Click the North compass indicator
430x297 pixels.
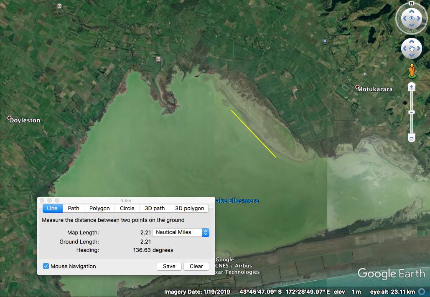point(412,3)
